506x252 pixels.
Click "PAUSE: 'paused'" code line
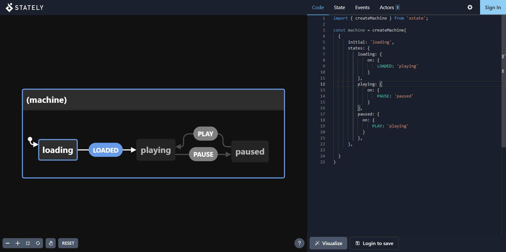(395, 96)
